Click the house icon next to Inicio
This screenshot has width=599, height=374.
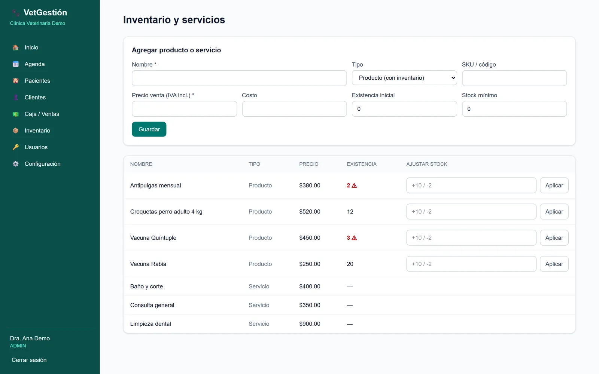click(x=16, y=47)
